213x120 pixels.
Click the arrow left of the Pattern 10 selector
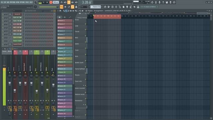pos(89,7)
